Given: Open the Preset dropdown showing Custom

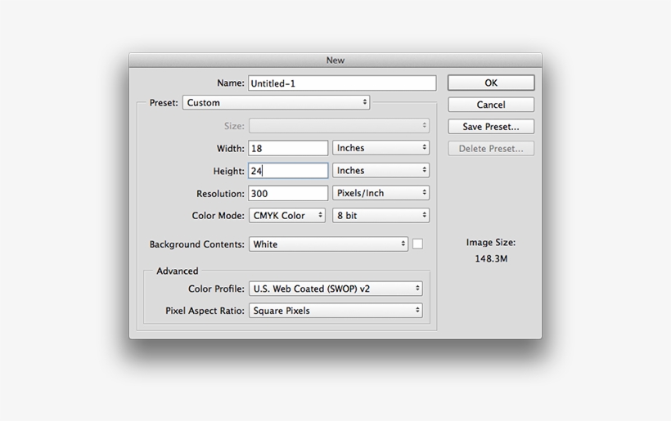Looking at the screenshot, I should pos(276,103).
